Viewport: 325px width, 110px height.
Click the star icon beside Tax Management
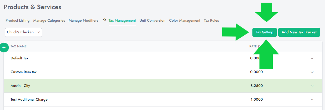coord(105,20)
